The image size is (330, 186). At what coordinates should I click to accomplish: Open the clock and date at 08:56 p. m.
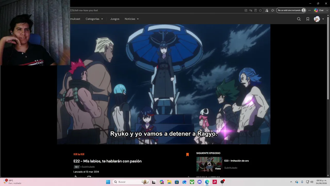coord(321,182)
